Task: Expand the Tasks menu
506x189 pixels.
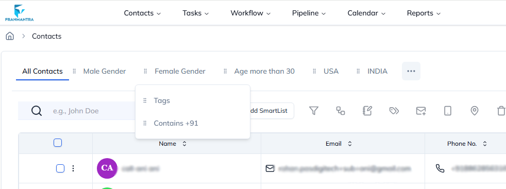Action: pos(196,13)
